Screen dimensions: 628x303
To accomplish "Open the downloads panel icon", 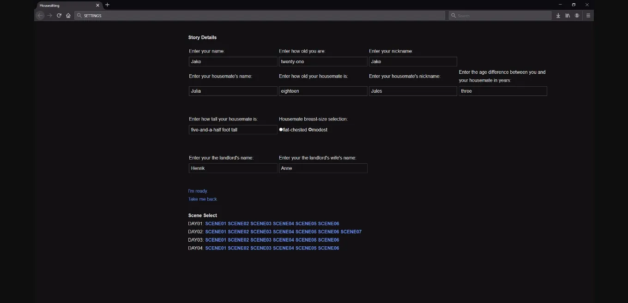I will point(558,16).
